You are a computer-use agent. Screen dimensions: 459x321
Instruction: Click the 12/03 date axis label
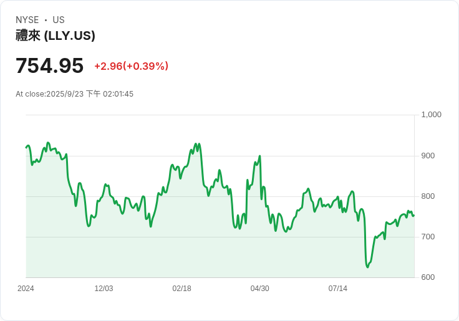[104, 289]
